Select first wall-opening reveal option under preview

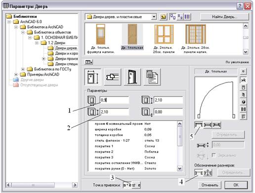199,125
